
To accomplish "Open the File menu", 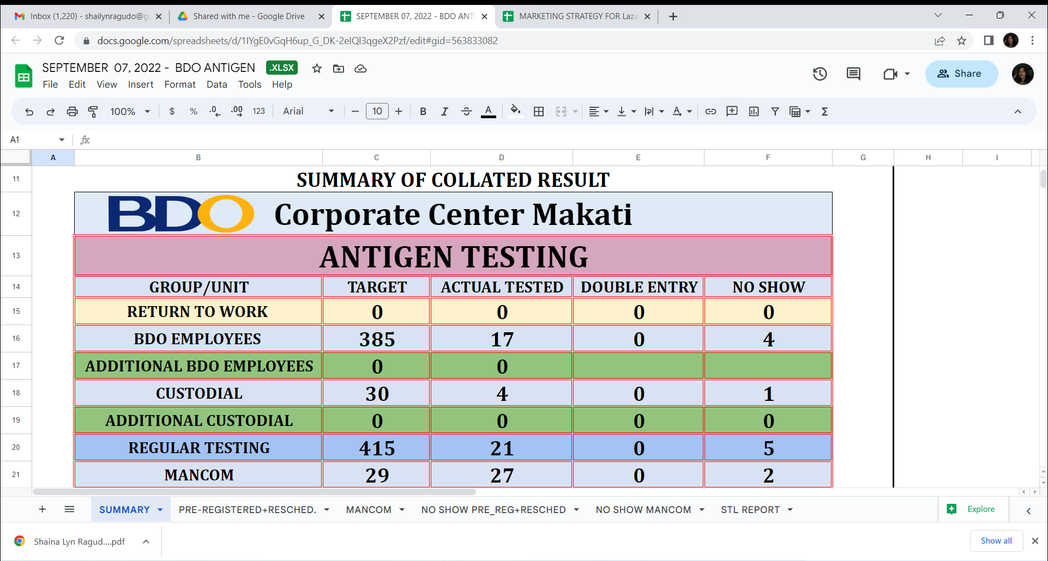I will click(50, 84).
